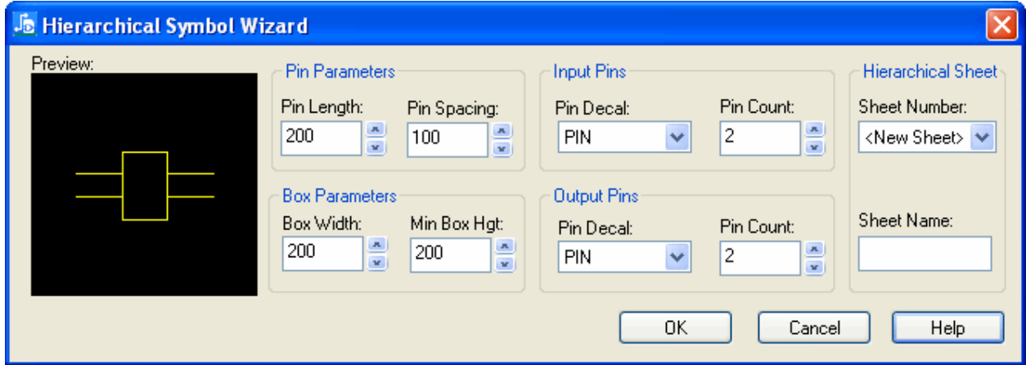Open Output Pins Pin Decal dropdown

(676, 258)
